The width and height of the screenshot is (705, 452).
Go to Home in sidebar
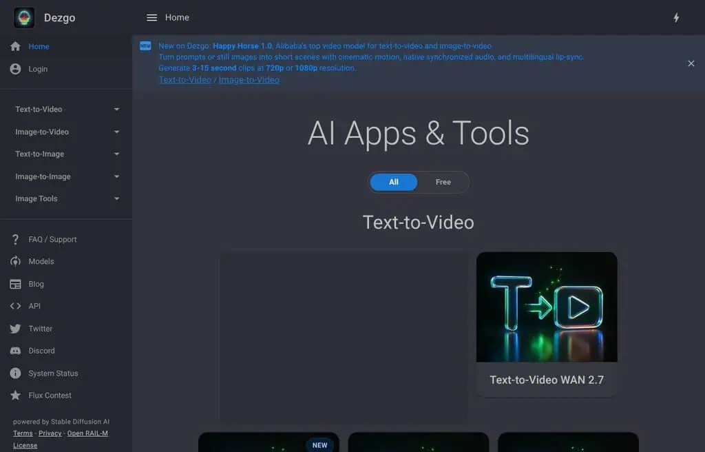(39, 46)
